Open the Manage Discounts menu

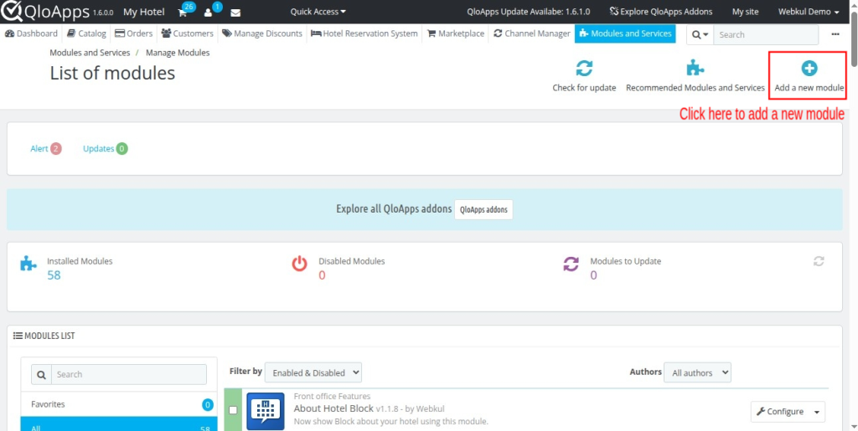click(x=262, y=33)
